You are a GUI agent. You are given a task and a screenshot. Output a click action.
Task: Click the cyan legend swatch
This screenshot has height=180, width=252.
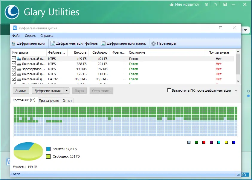click(219, 142)
